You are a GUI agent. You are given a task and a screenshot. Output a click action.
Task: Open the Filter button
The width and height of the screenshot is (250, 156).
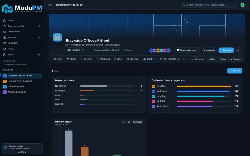tap(212, 59)
